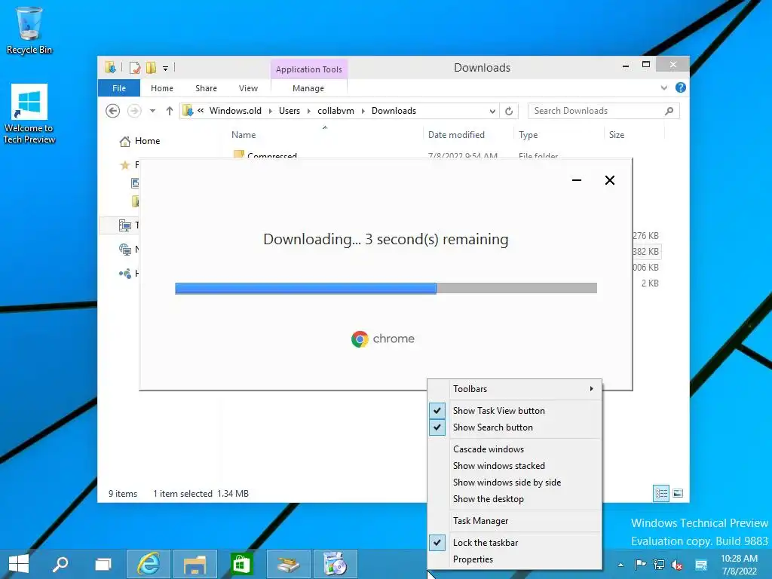The width and height of the screenshot is (772, 579).
Task: Open the Recycle Bin desktop icon
Action: click(x=29, y=29)
